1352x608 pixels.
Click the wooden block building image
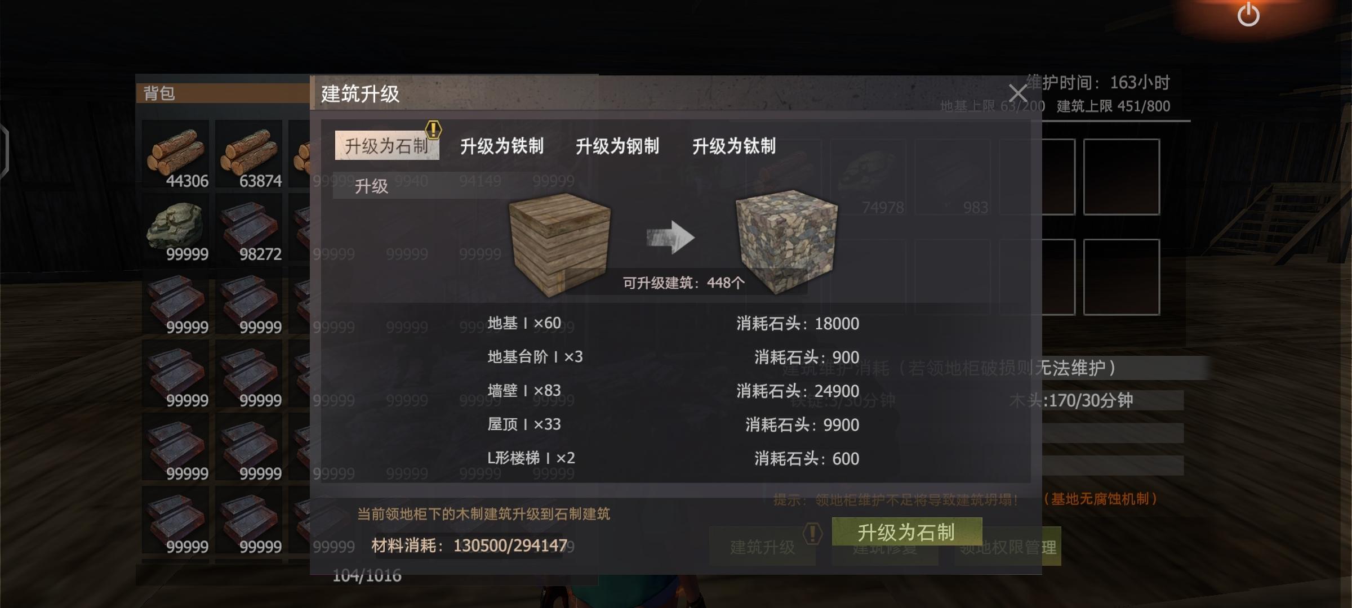pos(559,242)
